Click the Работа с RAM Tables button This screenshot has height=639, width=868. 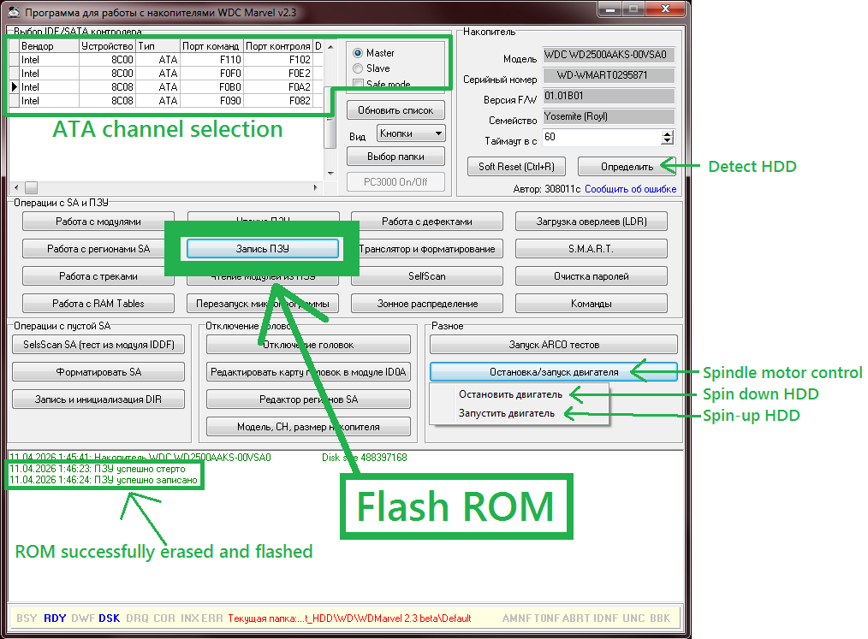(x=98, y=304)
